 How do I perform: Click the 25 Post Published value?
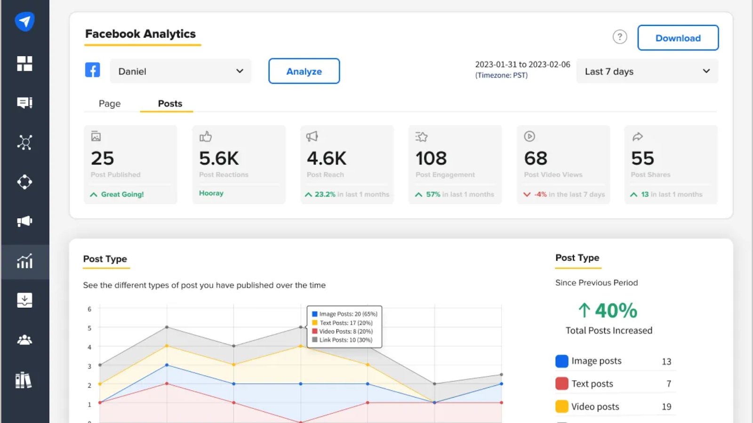tap(103, 158)
